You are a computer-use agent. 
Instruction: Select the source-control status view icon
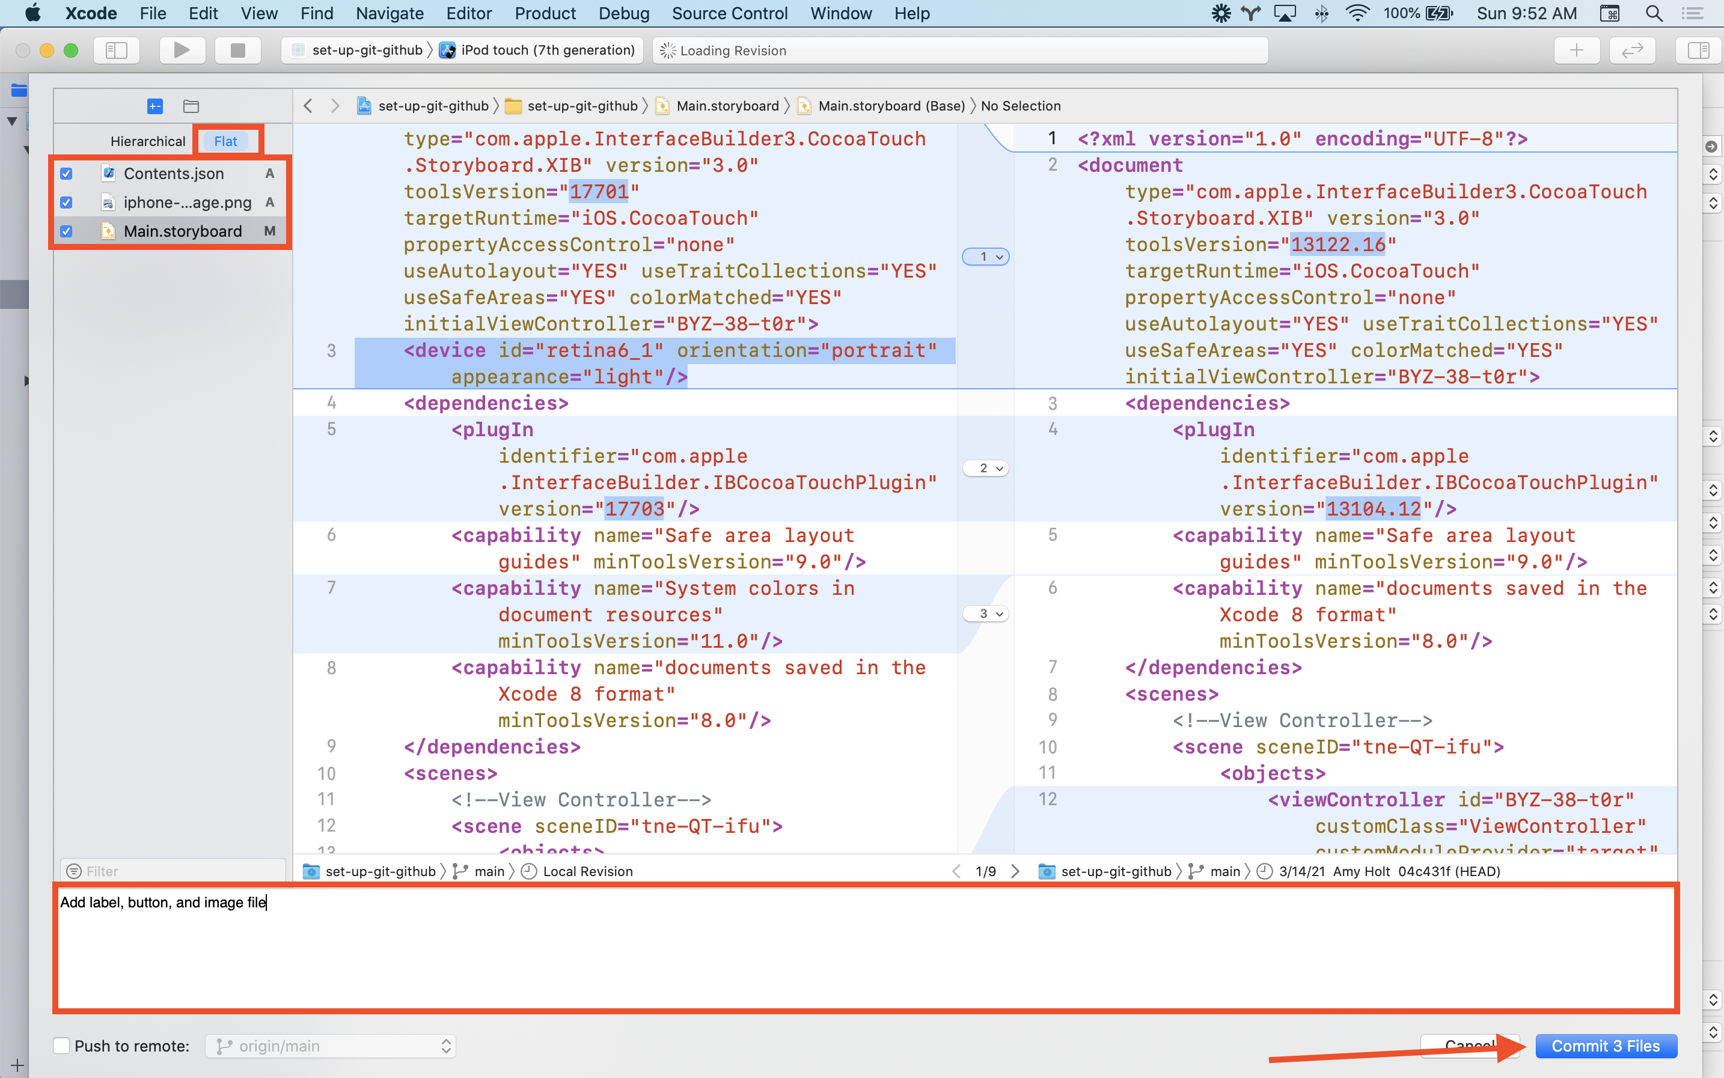(154, 106)
